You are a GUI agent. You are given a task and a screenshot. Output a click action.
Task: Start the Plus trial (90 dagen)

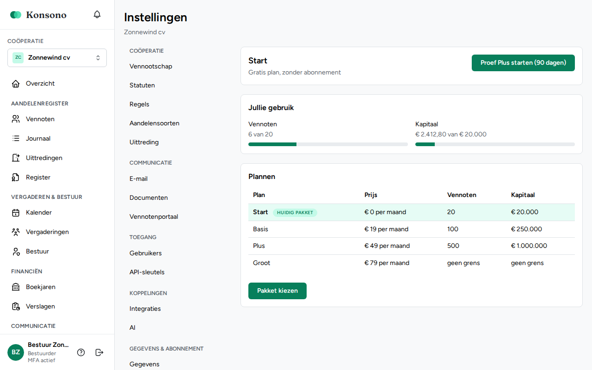[x=523, y=63]
